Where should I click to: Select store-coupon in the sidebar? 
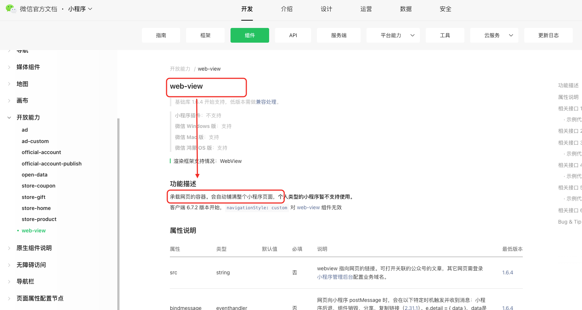pyautogui.click(x=39, y=186)
